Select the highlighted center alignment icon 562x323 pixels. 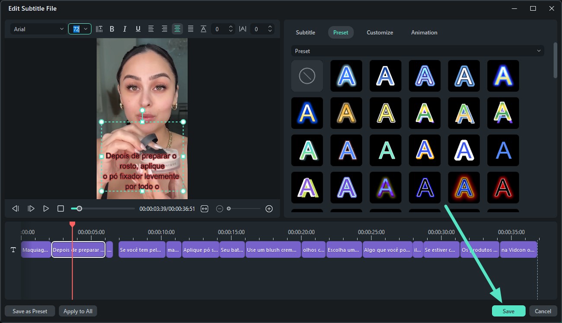(177, 29)
